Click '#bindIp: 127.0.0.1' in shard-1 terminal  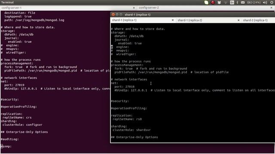coord(131,90)
